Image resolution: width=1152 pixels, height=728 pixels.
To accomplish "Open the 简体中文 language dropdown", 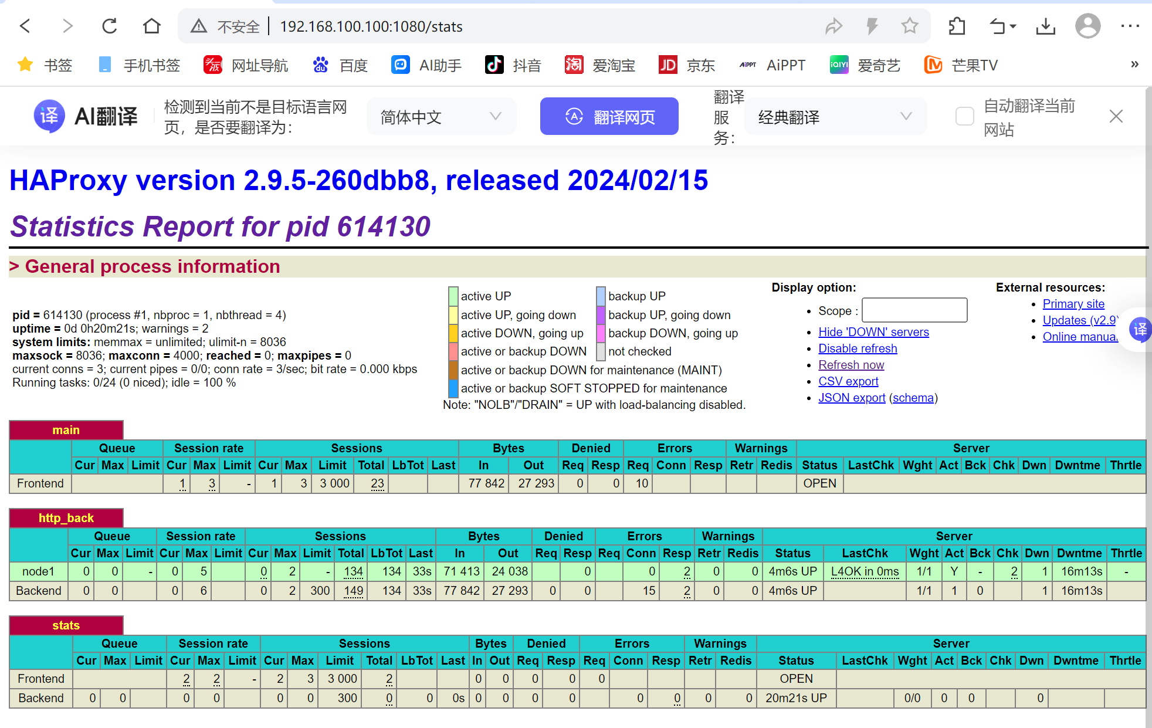I will 442,116.
